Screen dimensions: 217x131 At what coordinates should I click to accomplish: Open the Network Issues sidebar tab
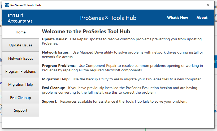(x=21, y=59)
